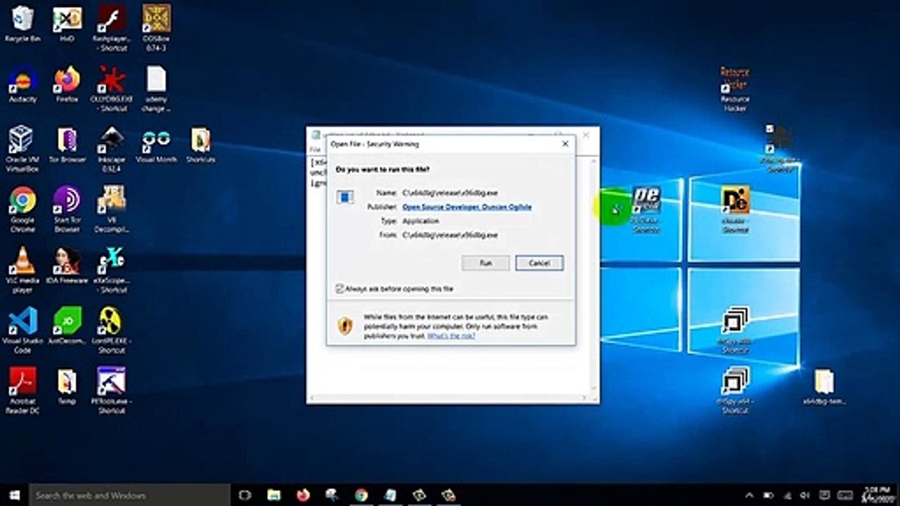Launch the LordPE.EXE shortcut
The height and width of the screenshot is (506, 900).
point(111,330)
